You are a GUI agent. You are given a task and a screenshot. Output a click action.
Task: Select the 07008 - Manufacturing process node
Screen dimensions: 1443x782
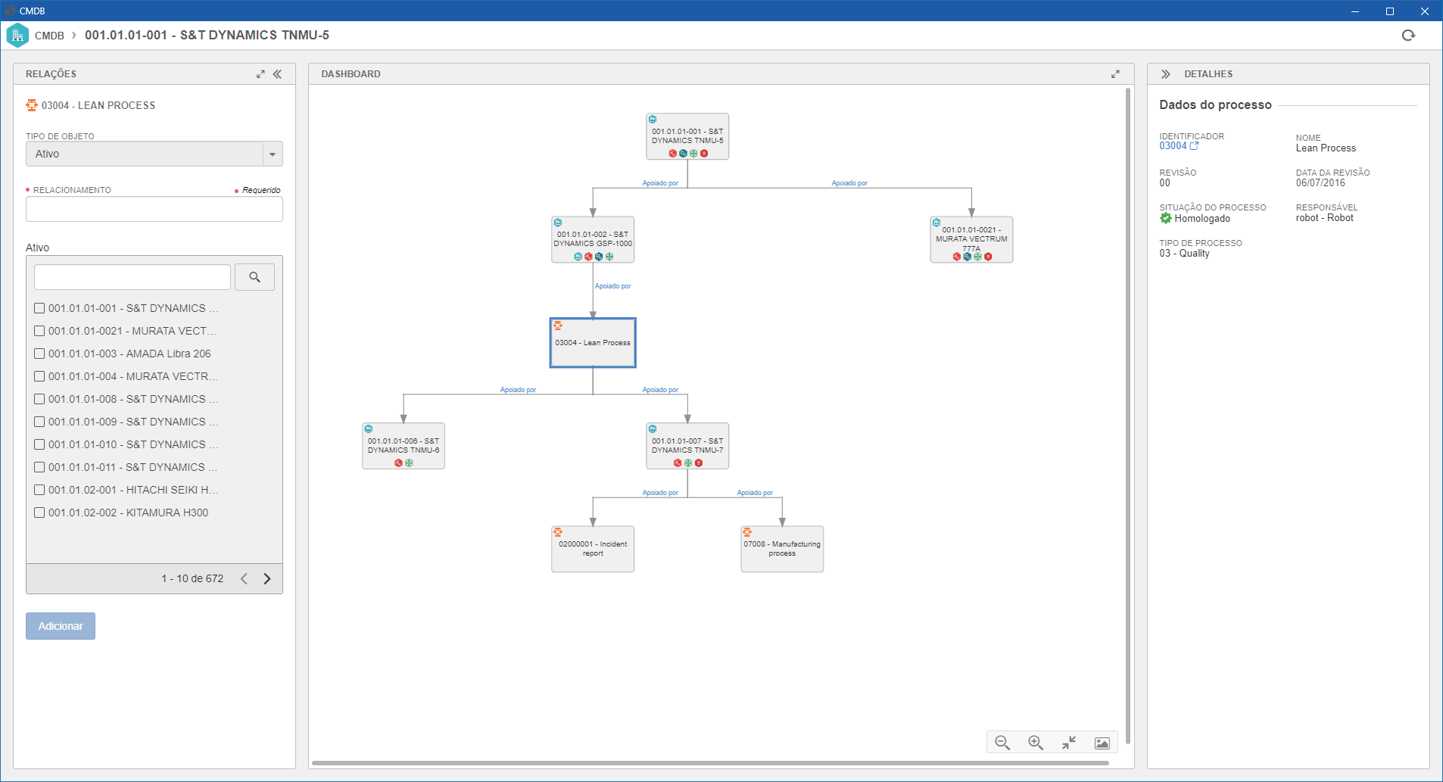[x=782, y=549]
